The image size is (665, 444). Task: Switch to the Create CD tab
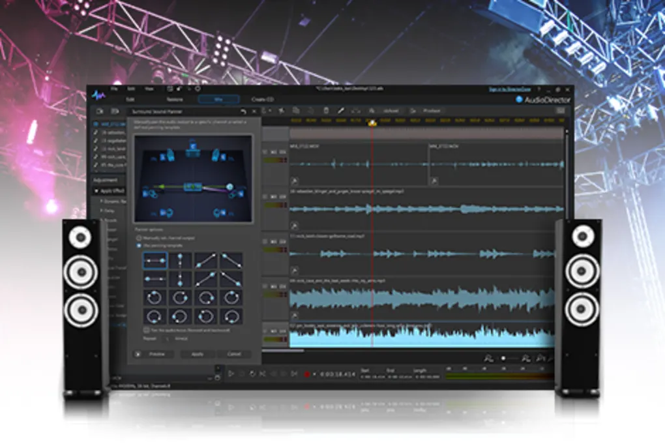tap(263, 99)
